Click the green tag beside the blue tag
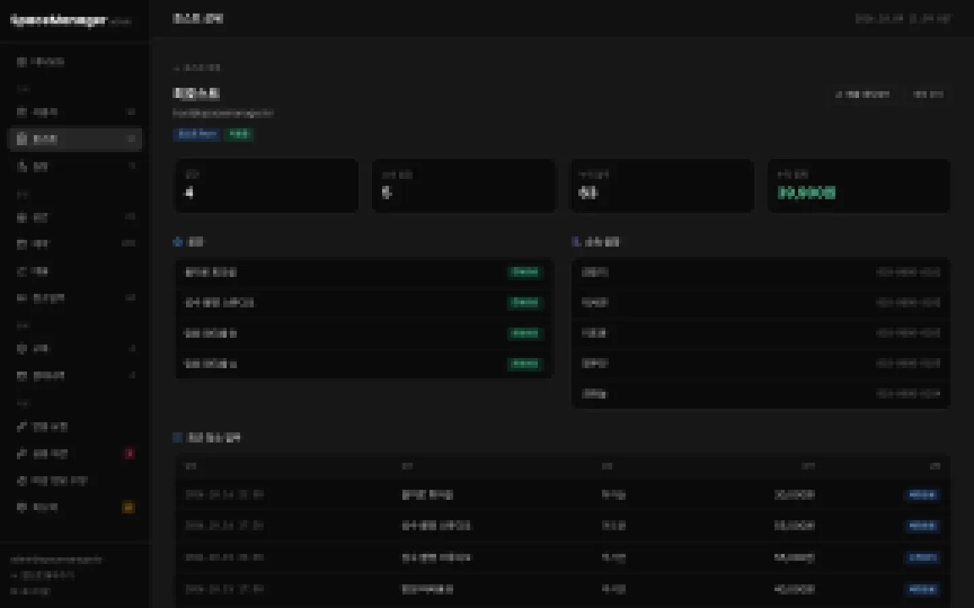 tap(239, 134)
